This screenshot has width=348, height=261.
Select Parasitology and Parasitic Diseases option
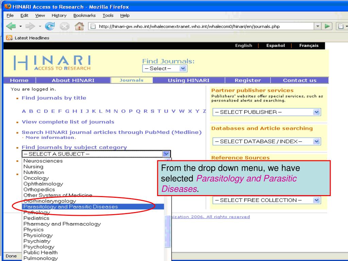pyautogui.click(x=93, y=207)
